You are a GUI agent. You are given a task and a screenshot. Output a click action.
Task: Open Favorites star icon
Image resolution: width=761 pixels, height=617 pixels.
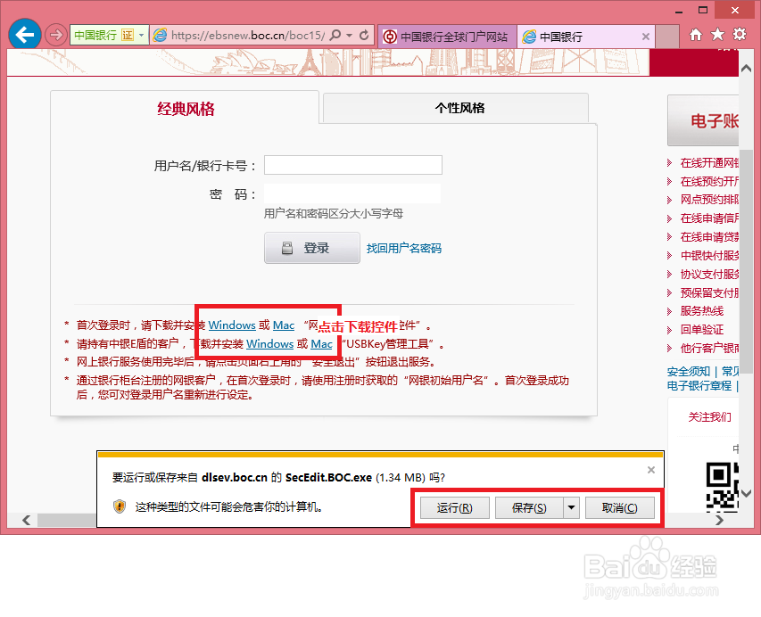717,35
